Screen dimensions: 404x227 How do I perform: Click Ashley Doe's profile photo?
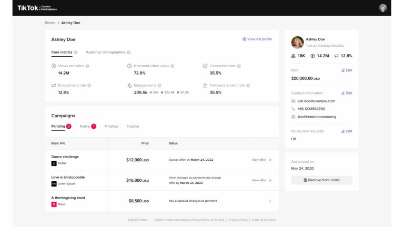pos(297,43)
